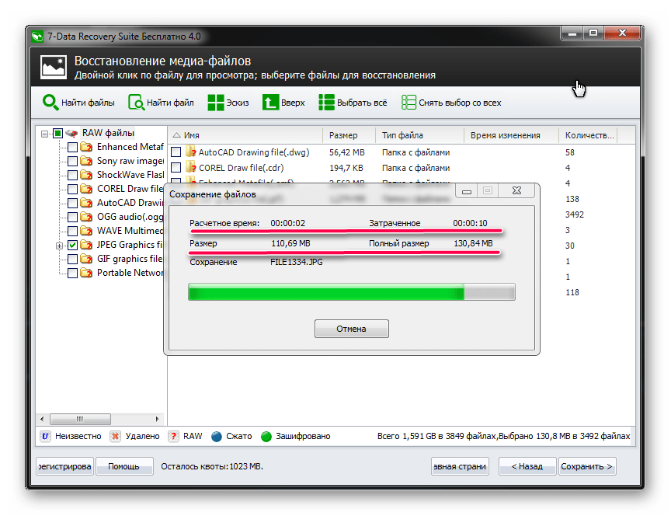
Task: Click the JPEG Graphics folder icon
Action: 86,245
